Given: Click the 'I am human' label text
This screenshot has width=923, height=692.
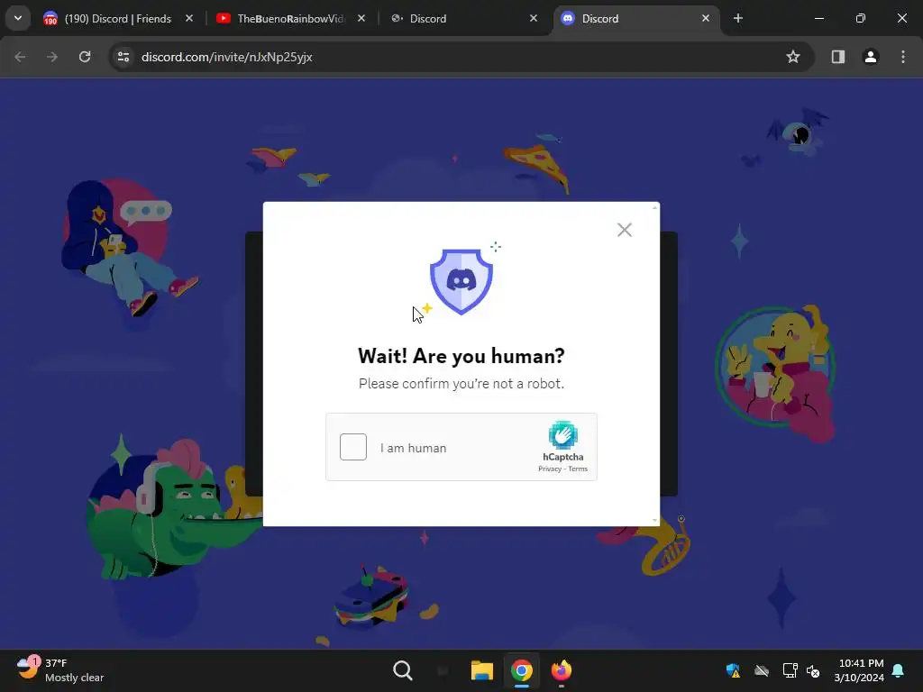Looking at the screenshot, I should (x=413, y=448).
